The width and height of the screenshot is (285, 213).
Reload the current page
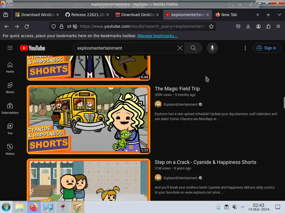27,26
